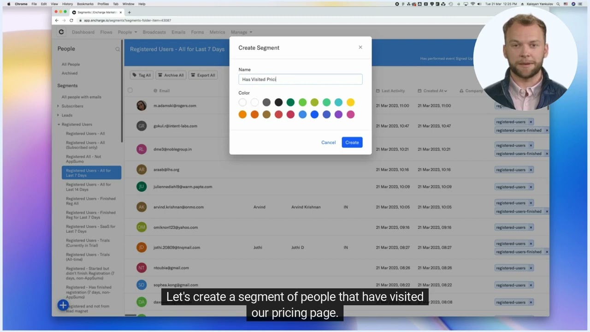This screenshot has height=332, width=590.
Task: Click the Apple menu icon
Action: pyautogui.click(x=8, y=4)
